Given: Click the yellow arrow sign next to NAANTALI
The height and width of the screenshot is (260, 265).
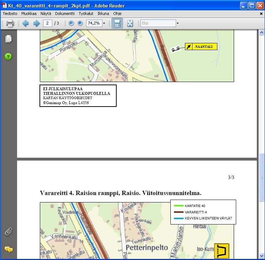Looking at the screenshot, I should pos(189,47).
